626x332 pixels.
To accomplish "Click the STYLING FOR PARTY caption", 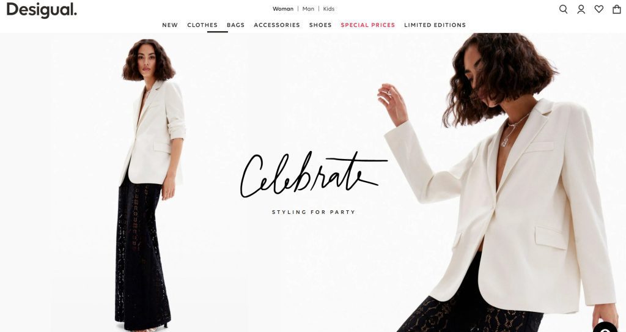I will pos(314,212).
